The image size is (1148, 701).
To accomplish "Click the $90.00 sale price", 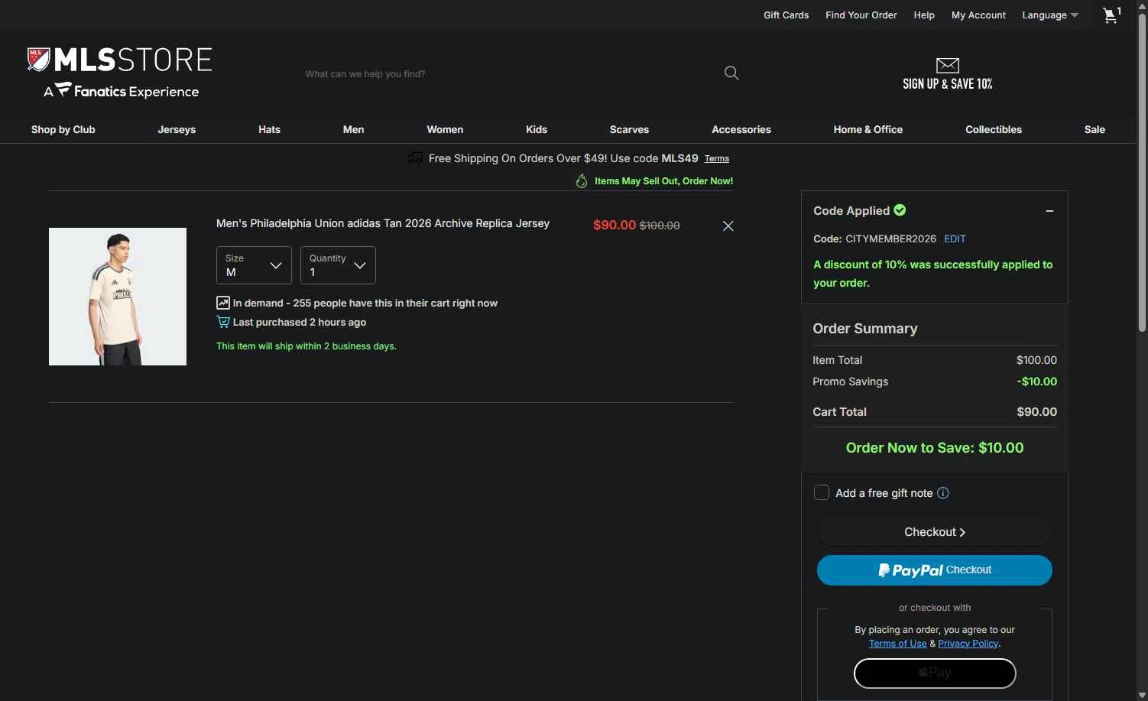I will click(615, 225).
